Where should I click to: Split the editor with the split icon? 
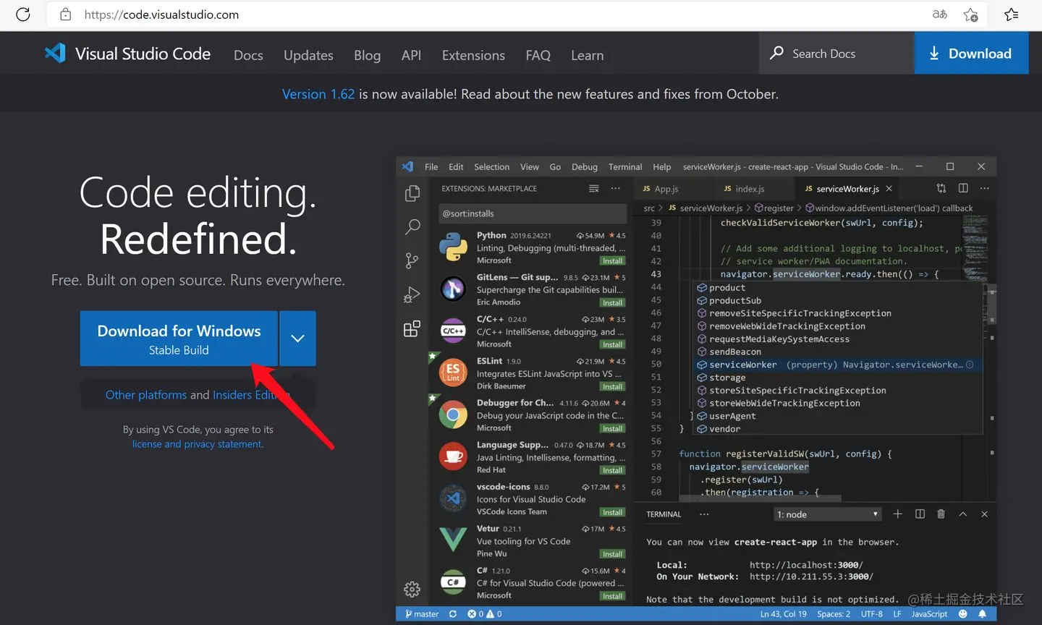pos(963,188)
